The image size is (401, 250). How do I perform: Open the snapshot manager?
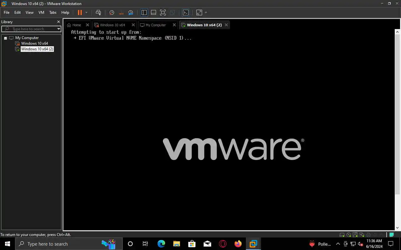pyautogui.click(x=131, y=12)
